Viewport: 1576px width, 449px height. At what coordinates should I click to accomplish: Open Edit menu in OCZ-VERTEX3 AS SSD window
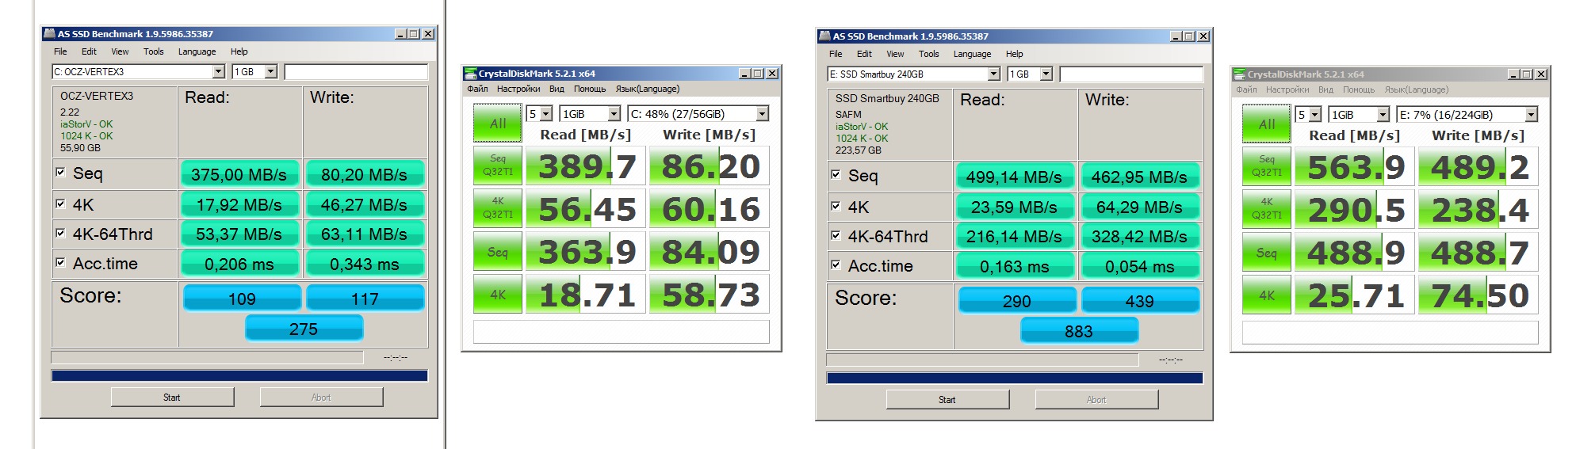(x=89, y=51)
